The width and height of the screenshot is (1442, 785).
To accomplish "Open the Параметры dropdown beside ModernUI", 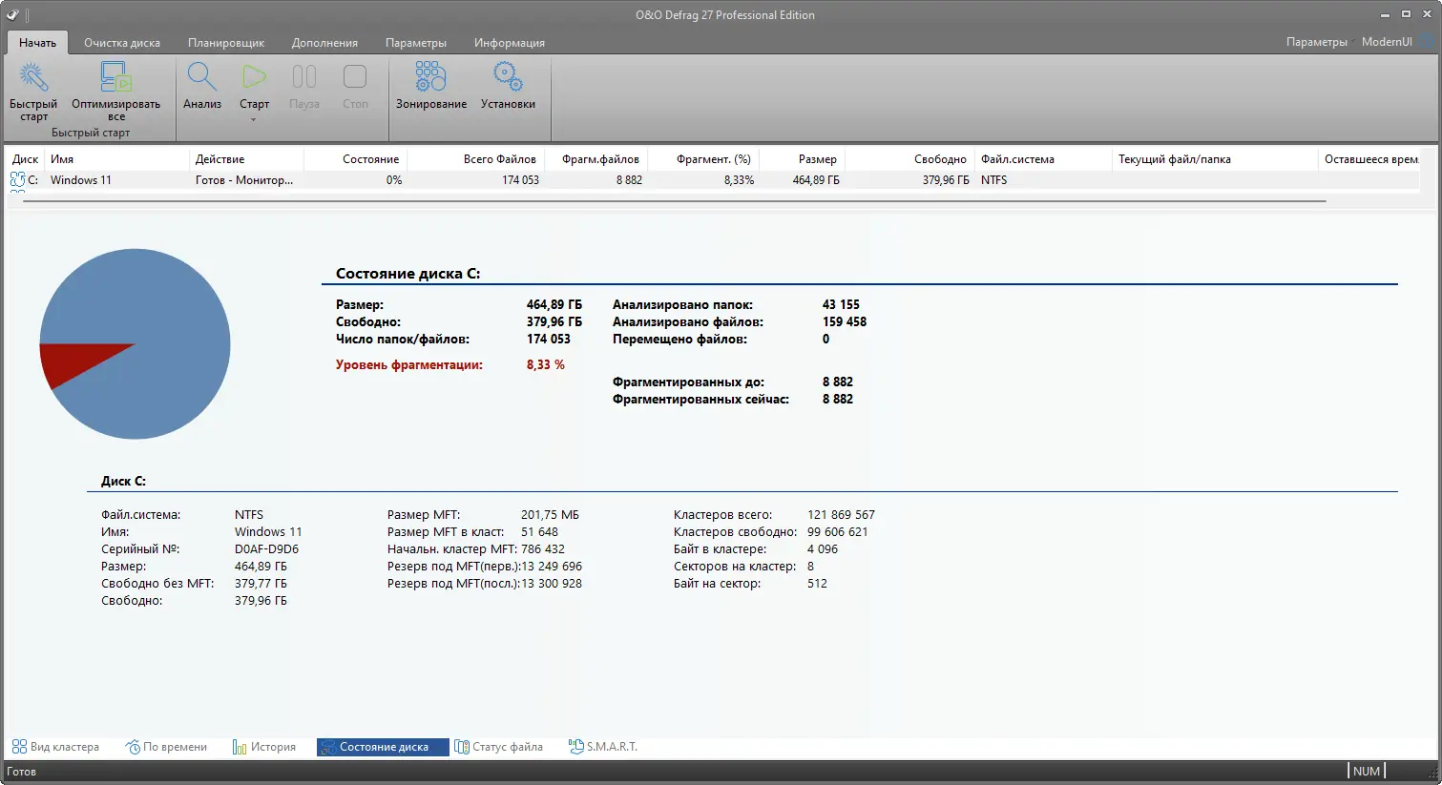I will (1317, 42).
